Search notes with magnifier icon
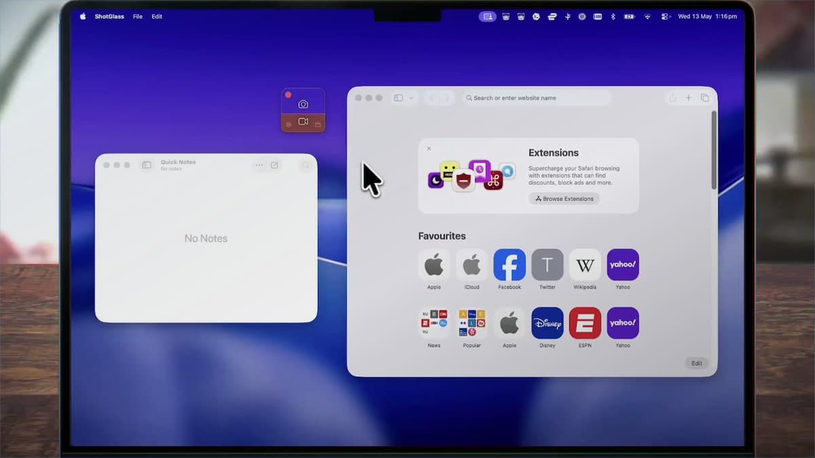815x458 pixels. (x=306, y=165)
